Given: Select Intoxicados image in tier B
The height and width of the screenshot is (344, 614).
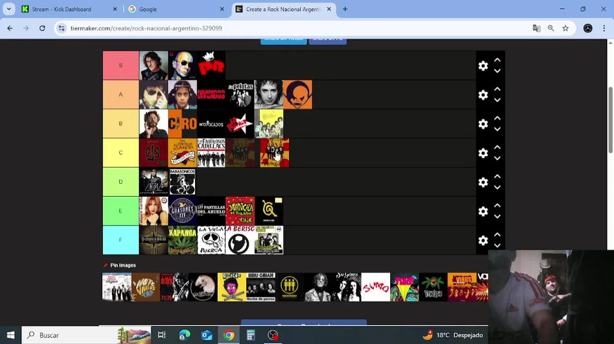Looking at the screenshot, I should (211, 124).
